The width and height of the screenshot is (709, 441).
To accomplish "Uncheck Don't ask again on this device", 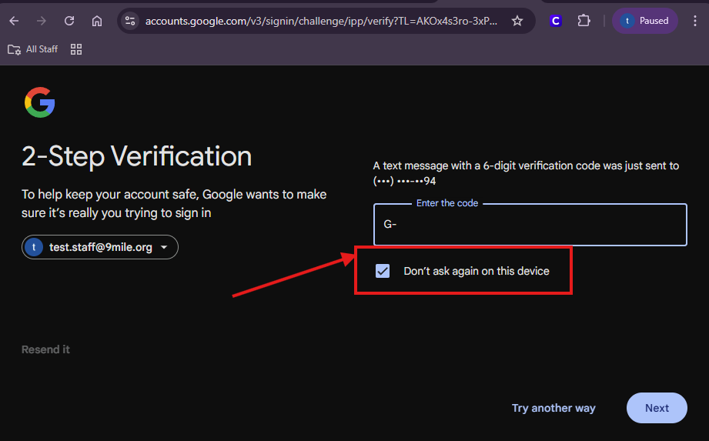I will click(383, 271).
